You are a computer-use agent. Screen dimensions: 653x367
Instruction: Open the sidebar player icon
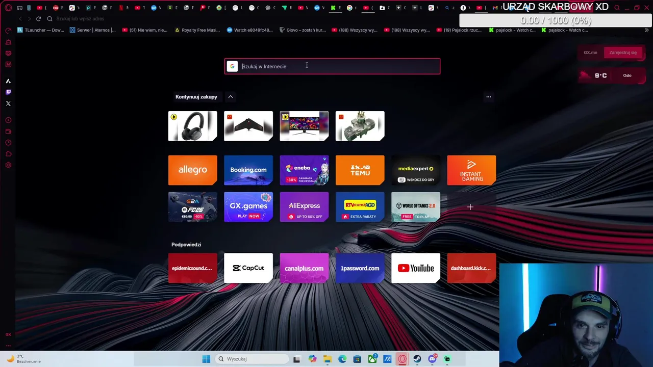[x=8, y=120]
